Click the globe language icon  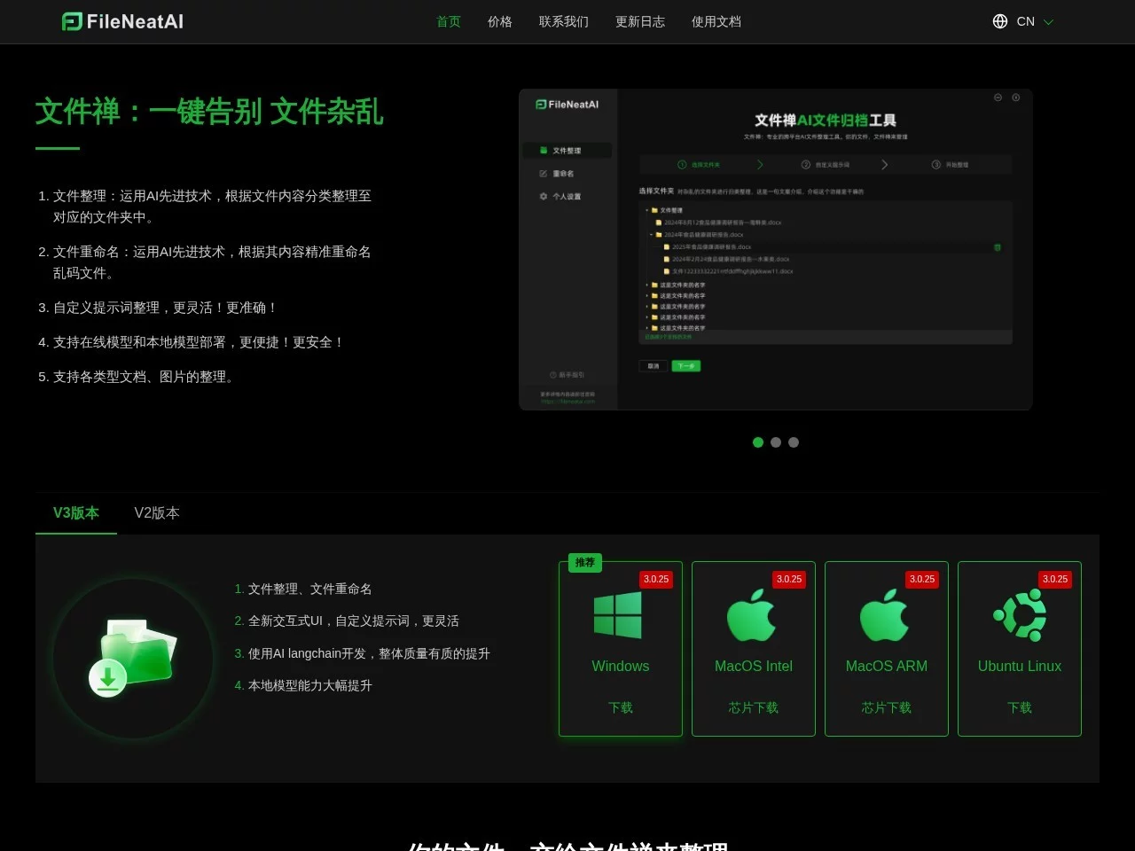click(x=1000, y=20)
